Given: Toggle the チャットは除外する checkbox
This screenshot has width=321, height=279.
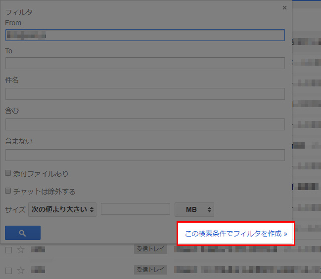Looking at the screenshot, I should pyautogui.click(x=8, y=191).
